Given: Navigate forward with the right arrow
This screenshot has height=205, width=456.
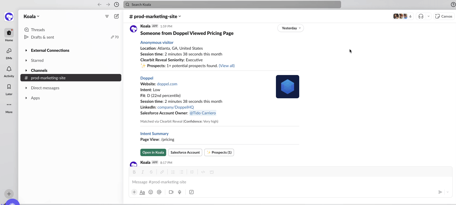Looking at the screenshot, I should click(x=108, y=4).
